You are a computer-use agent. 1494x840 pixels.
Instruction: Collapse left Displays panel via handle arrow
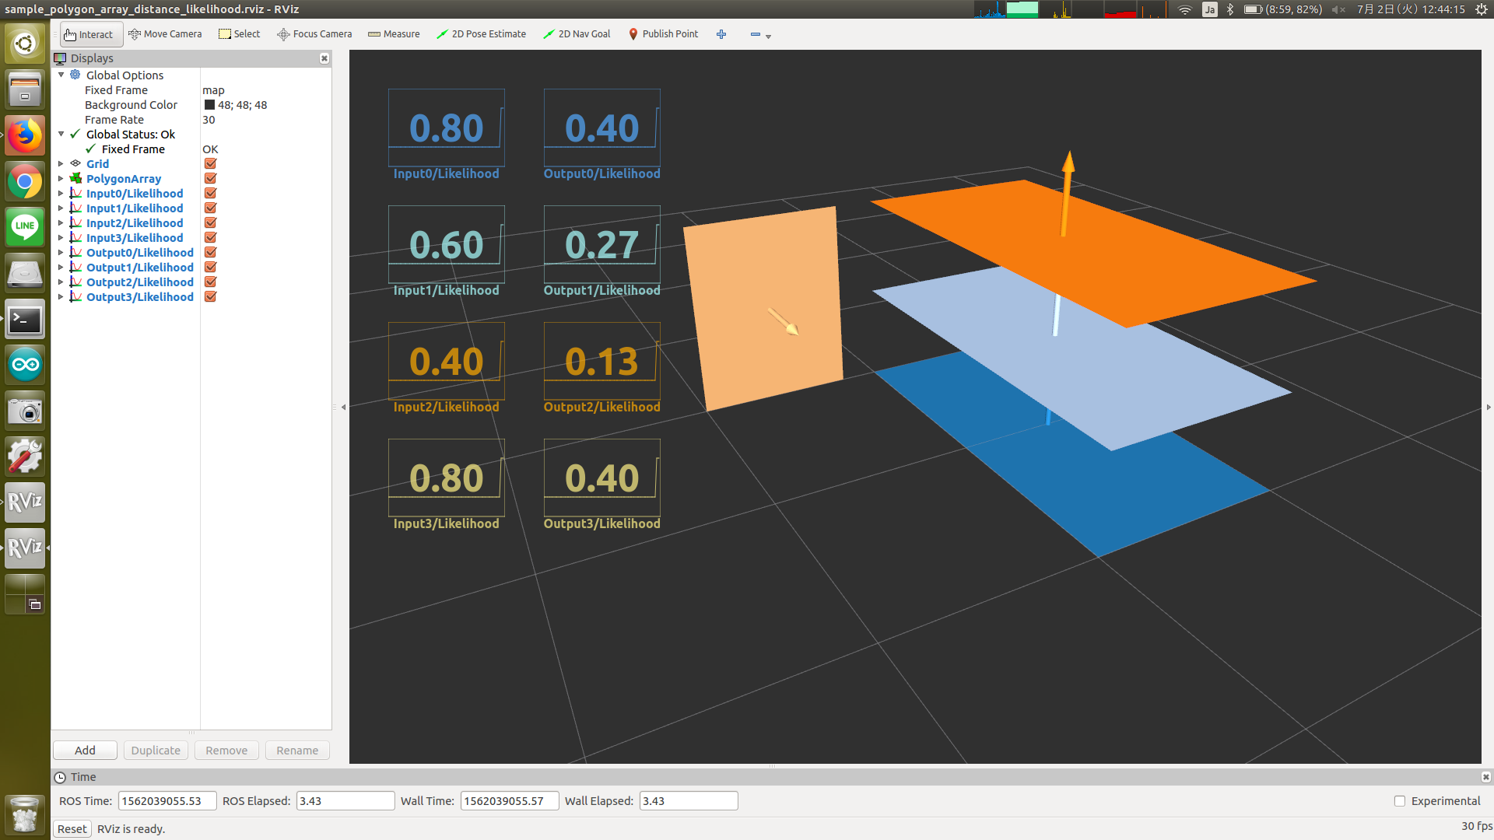343,407
